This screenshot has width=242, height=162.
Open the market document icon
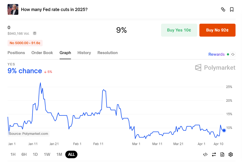pos(222,154)
